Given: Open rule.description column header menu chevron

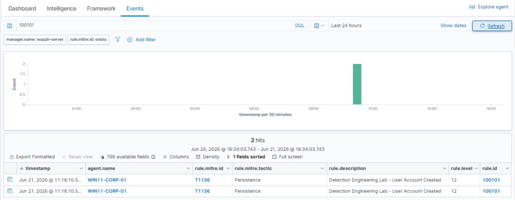Looking at the screenshot, I should 444,168.
